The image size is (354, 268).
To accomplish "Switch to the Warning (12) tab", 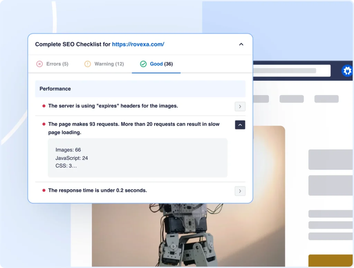I will (x=104, y=64).
